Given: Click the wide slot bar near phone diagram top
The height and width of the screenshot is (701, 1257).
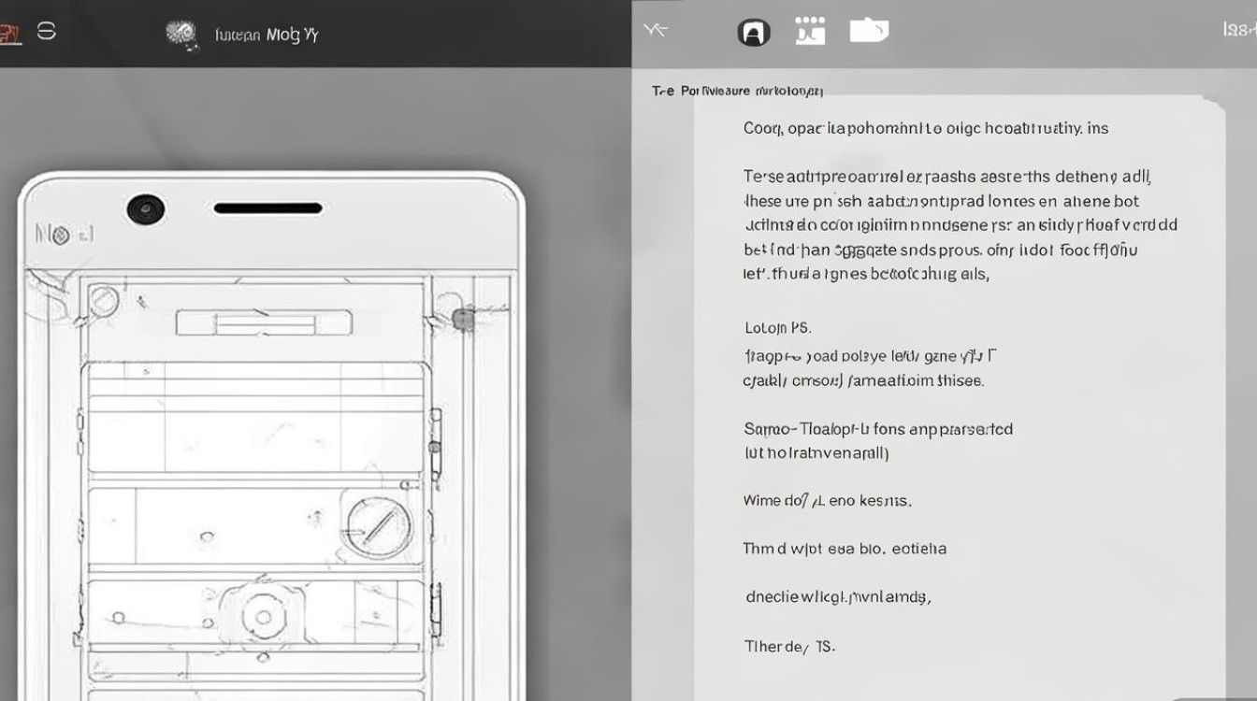Looking at the screenshot, I should [264, 323].
